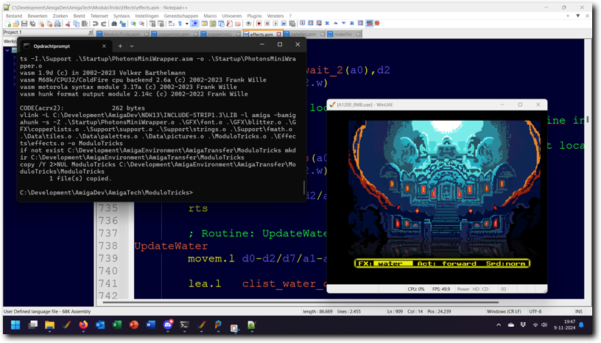Open the Bestand menu

(14, 15)
